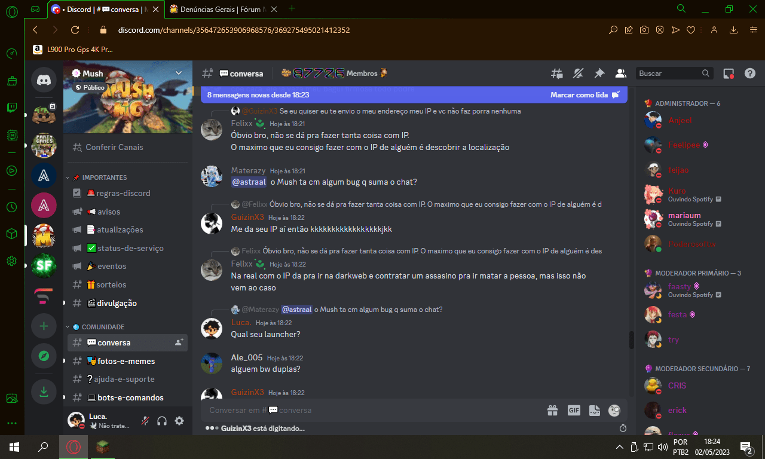Open the sorteios channel

(x=127, y=284)
